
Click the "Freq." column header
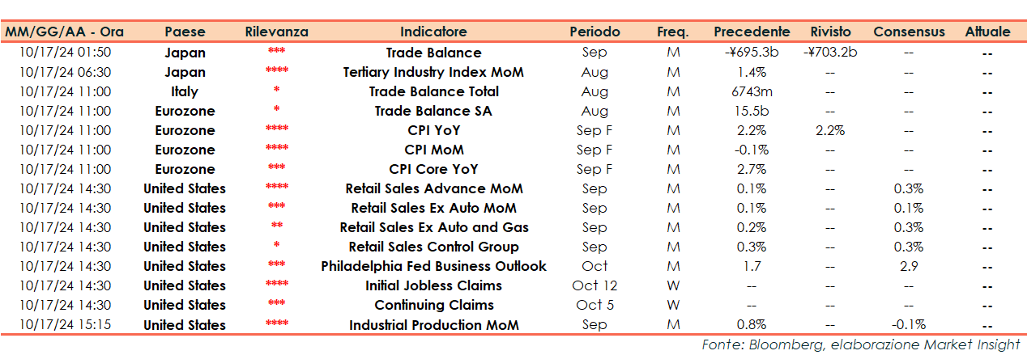pos(672,32)
